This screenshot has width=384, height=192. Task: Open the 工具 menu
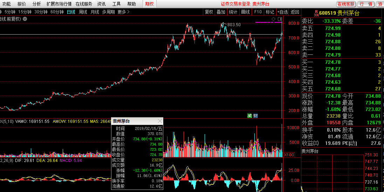point(116,4)
